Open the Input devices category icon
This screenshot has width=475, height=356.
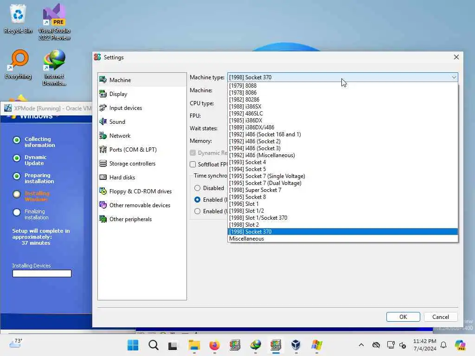(103, 108)
